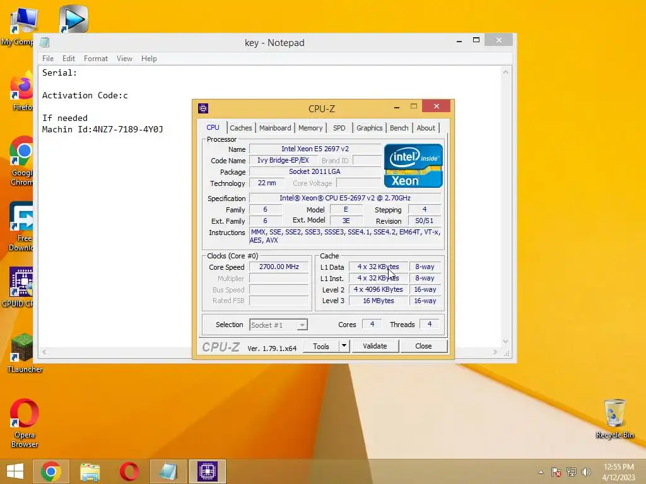Viewport: 646px width, 484px height.
Task: Open Notepad Help menu
Action: click(x=149, y=59)
